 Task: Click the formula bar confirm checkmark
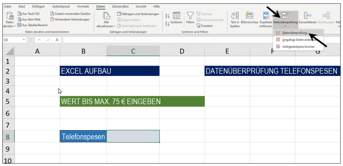pos(48,40)
